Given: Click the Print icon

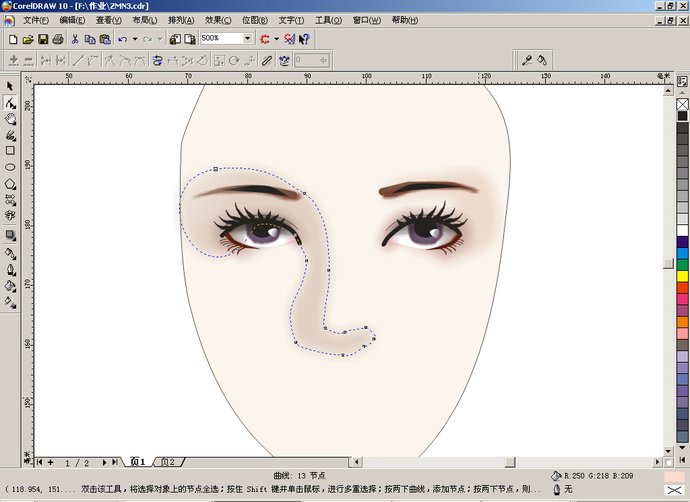Looking at the screenshot, I should pyautogui.click(x=58, y=39).
